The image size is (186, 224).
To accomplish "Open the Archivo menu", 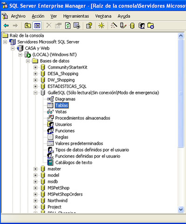I will click(18, 16).
